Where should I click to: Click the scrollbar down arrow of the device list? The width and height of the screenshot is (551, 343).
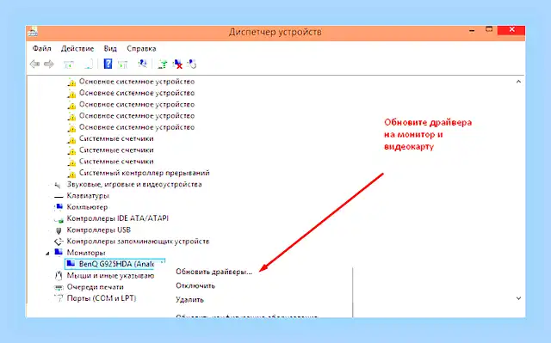point(518,298)
